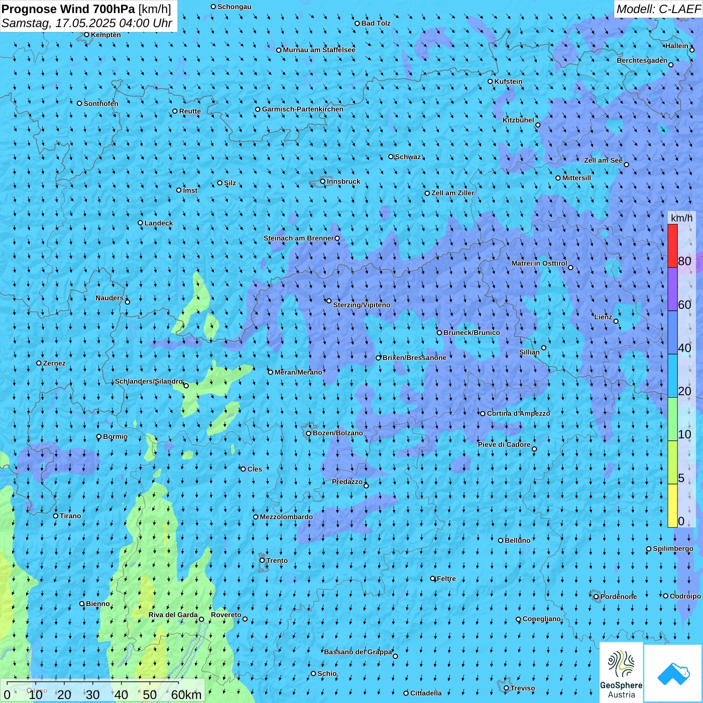Viewport: 703px width, 703px height.
Task: Click the yellow 0-5 km/h legend swatch
Action: [672, 506]
